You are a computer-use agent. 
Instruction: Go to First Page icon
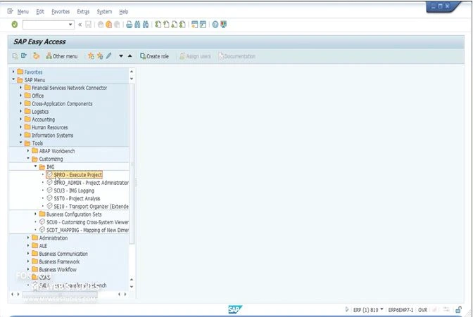click(x=158, y=25)
